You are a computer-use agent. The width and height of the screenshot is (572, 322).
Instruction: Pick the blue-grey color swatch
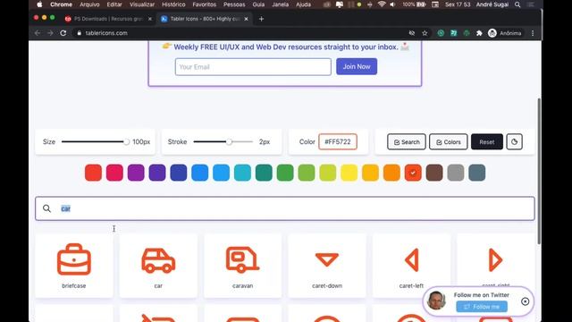[x=477, y=173]
